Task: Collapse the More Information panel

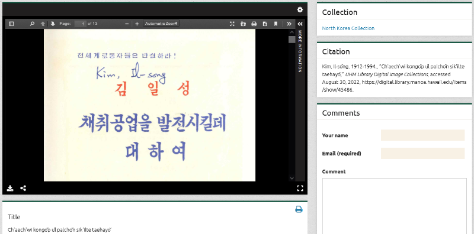Action: (x=300, y=24)
